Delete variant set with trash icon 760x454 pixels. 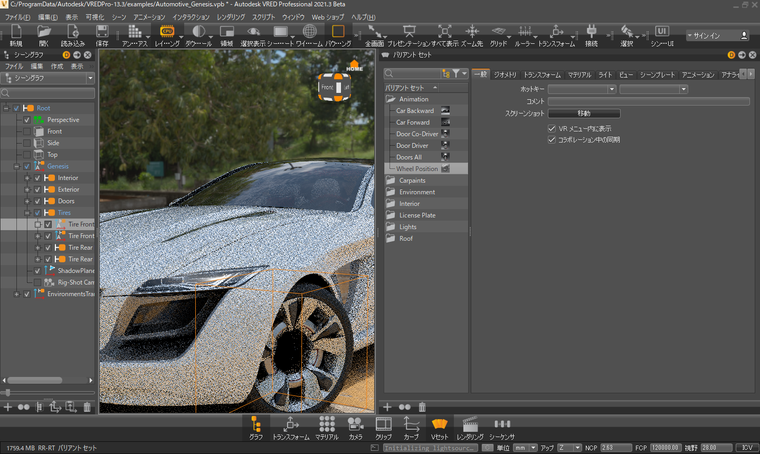tap(422, 407)
